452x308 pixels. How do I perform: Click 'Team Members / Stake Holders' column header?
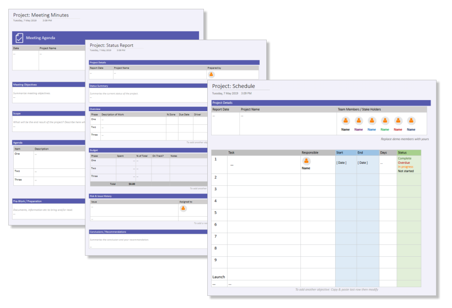coord(359,109)
